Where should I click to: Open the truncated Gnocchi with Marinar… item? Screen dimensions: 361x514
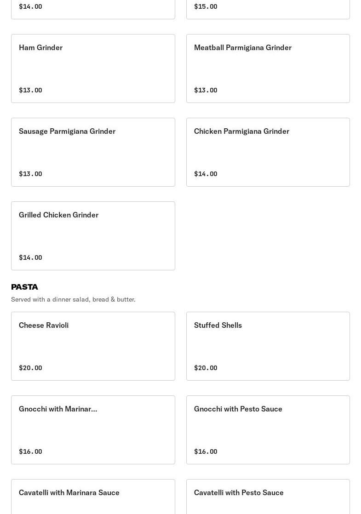click(x=93, y=430)
